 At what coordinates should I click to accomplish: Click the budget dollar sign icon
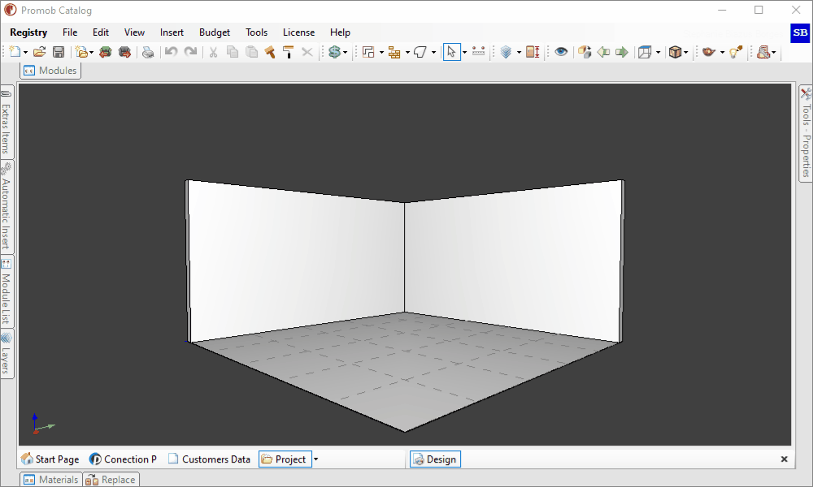coord(334,52)
